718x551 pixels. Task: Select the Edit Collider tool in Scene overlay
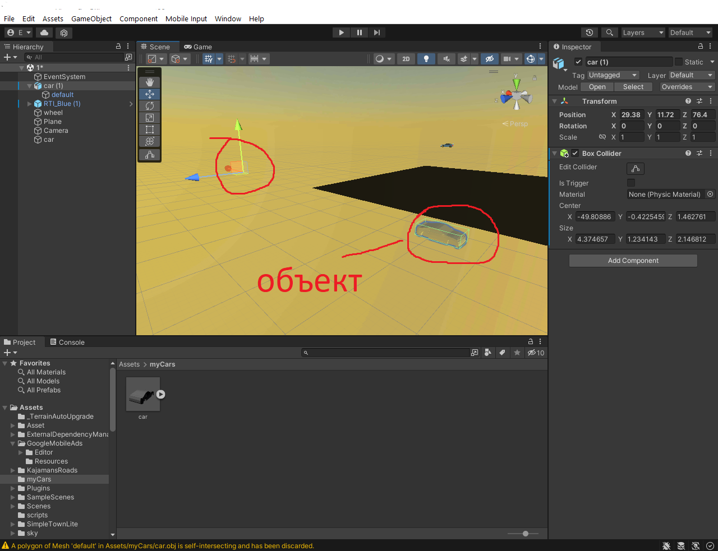pos(150,155)
